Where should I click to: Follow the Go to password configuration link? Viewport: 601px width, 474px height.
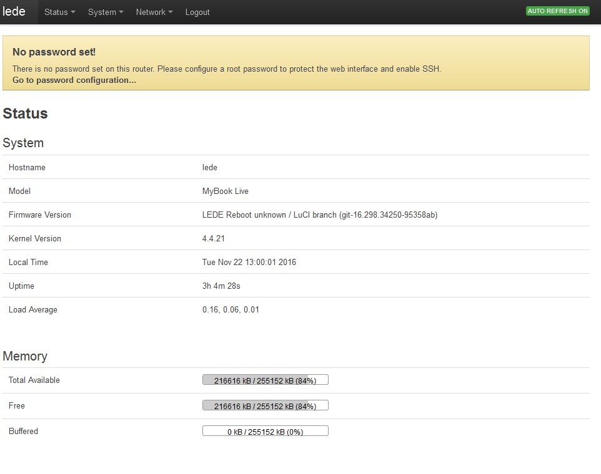point(74,80)
